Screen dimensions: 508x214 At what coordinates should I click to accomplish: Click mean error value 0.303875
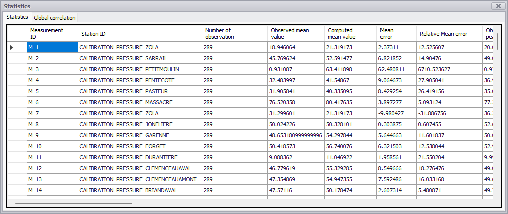pyautogui.click(x=397, y=124)
